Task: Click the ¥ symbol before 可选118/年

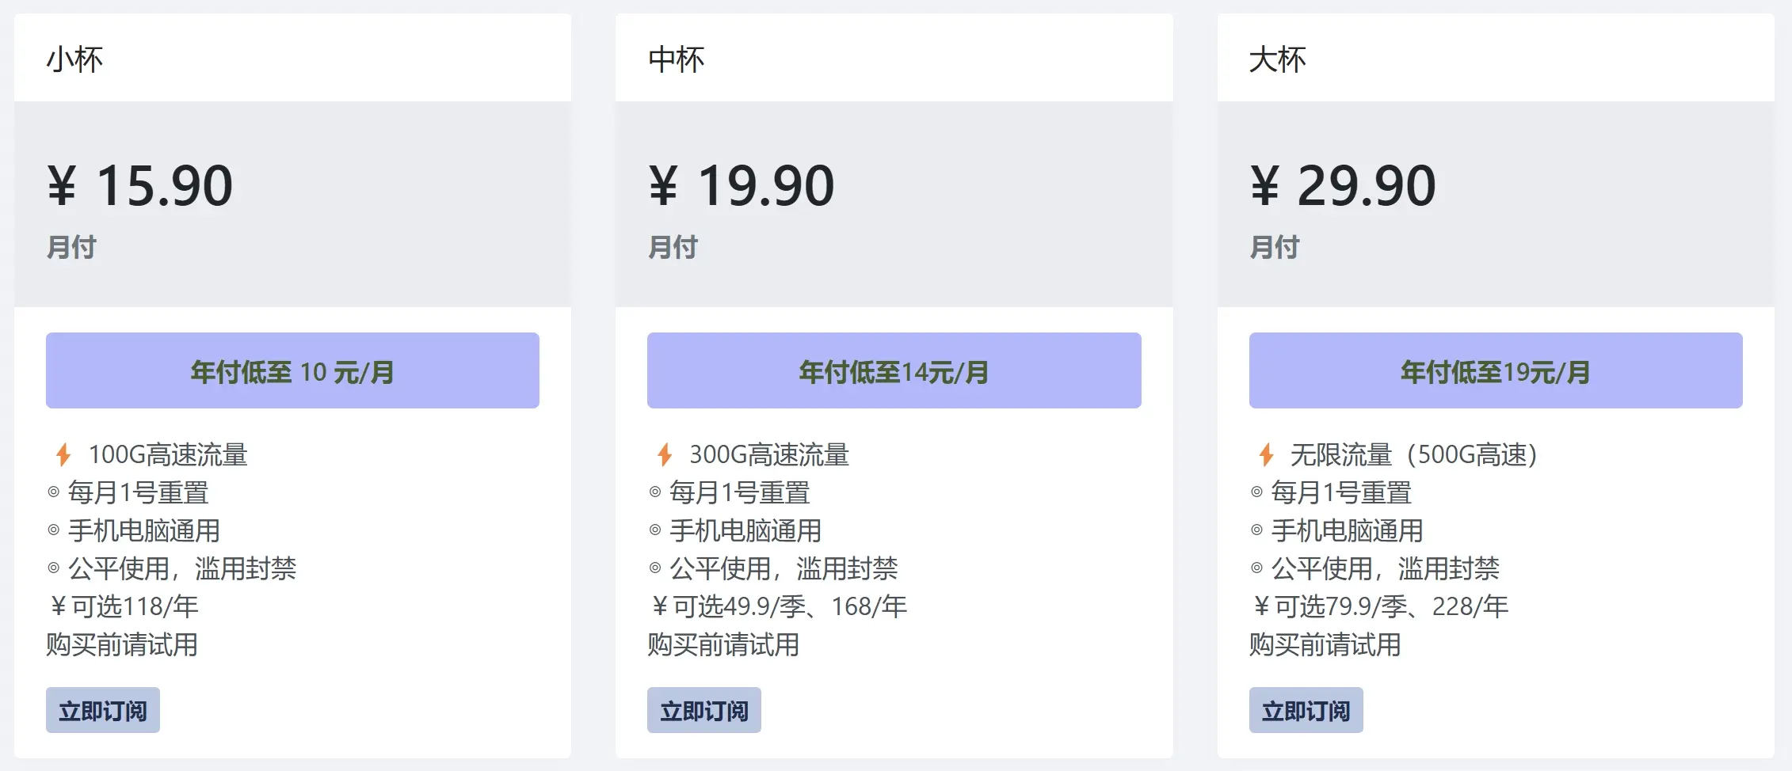Action: 58,606
